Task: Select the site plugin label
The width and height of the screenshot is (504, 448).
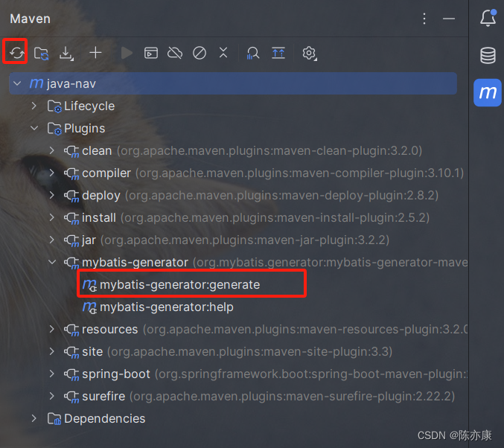Action: tap(92, 351)
